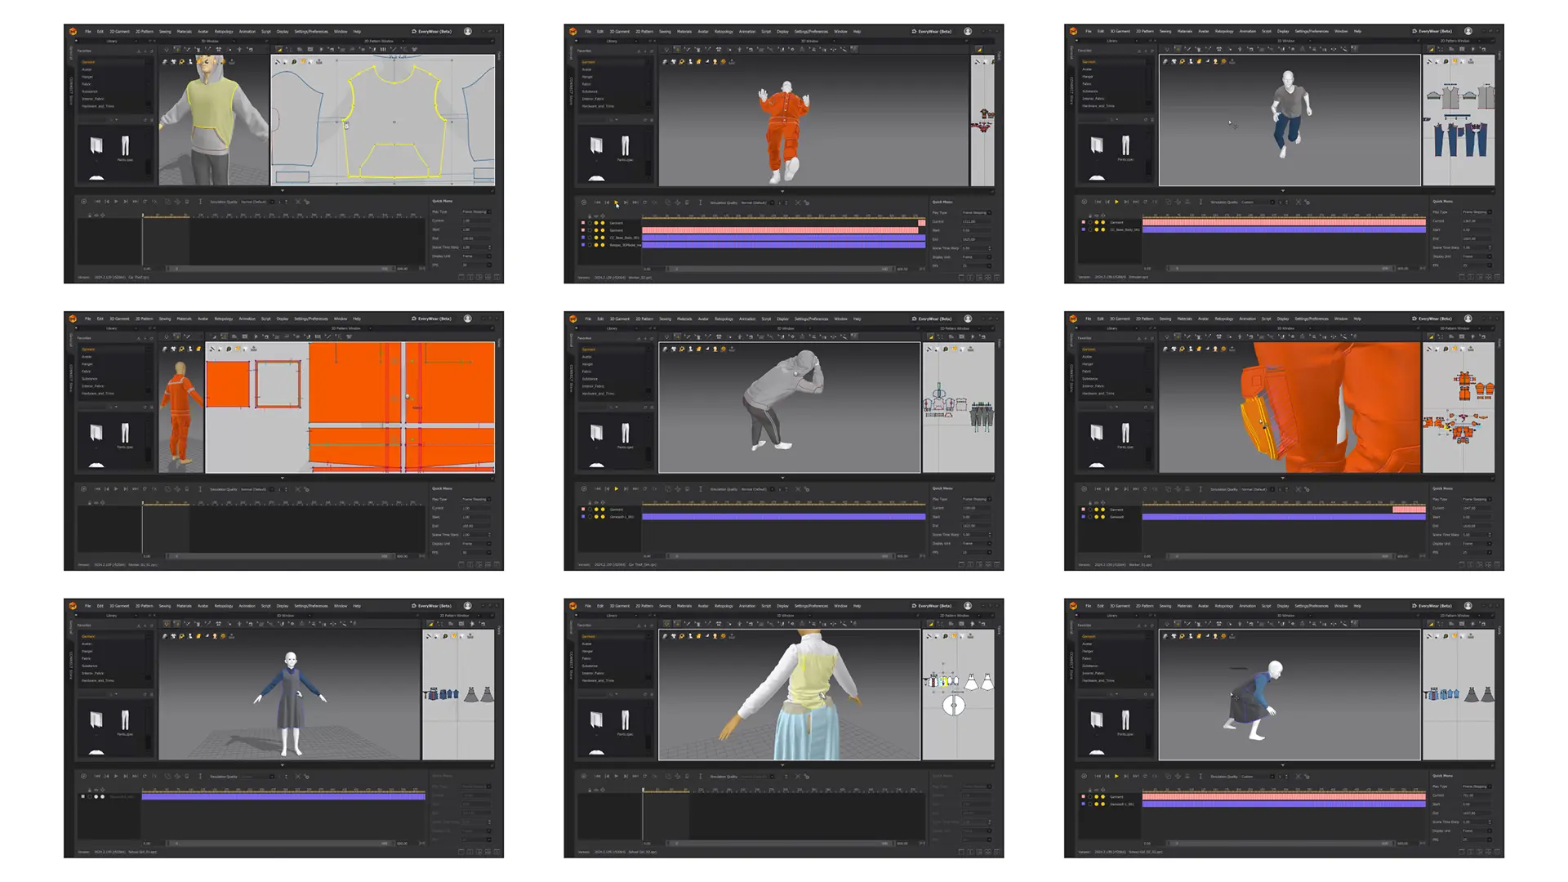1568x882 pixels.
Task: Click the record circle icon in the crouching dress avatar timeline
Action: 1084,776
